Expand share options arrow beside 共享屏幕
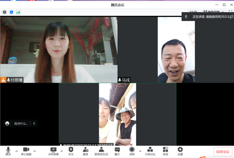Viewport: 234px width, 158px height. (x=62, y=151)
